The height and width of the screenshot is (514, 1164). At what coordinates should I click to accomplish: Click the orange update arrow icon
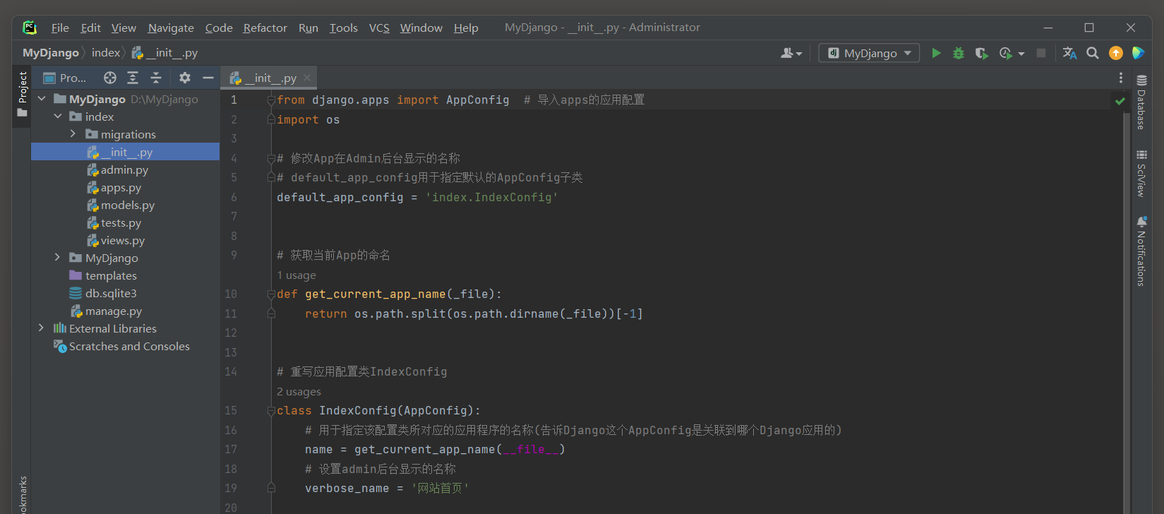[1116, 53]
